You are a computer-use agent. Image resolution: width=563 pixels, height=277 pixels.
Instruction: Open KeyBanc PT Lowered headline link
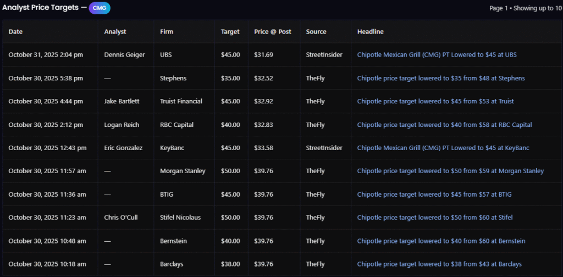pos(443,148)
